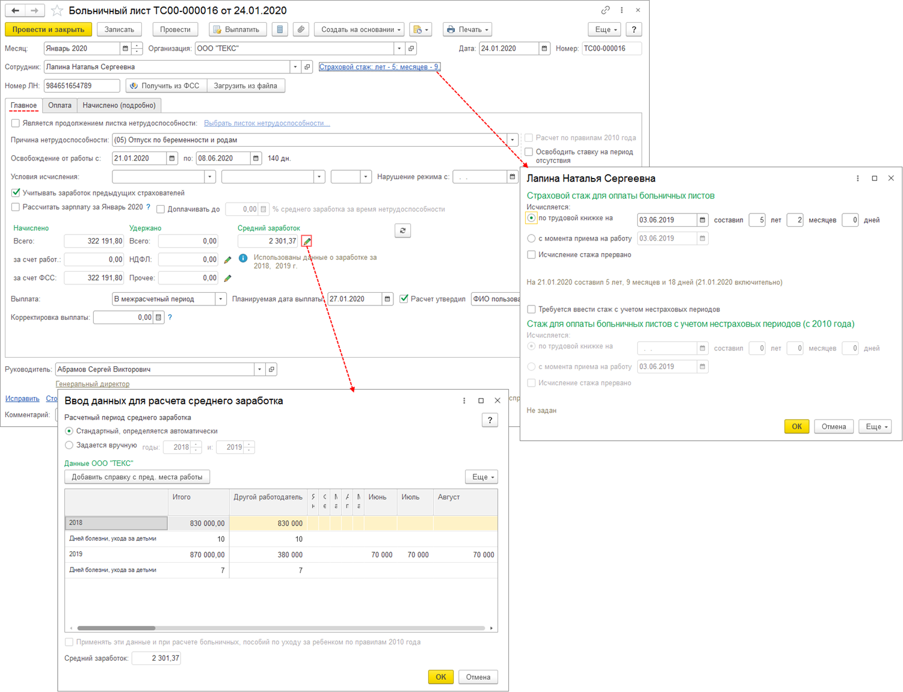Copy document link via chain icon in title bar
903x692 pixels.
(605, 10)
